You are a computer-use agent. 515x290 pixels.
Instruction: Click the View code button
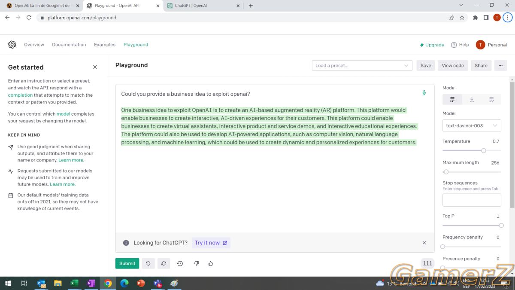(x=453, y=65)
